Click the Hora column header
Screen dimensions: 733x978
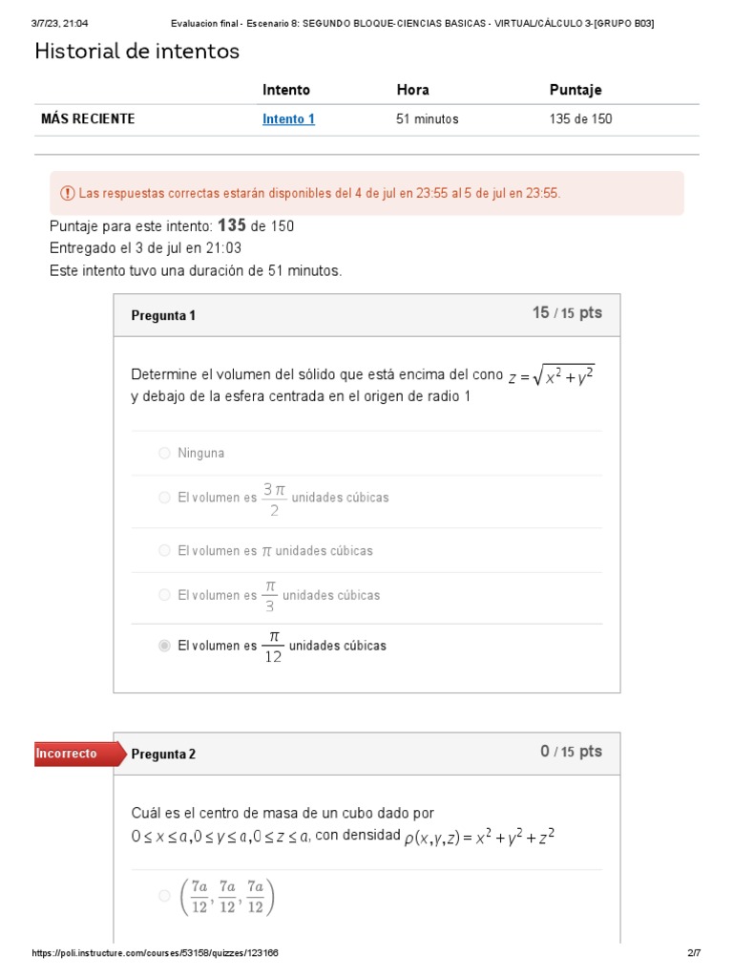412,90
